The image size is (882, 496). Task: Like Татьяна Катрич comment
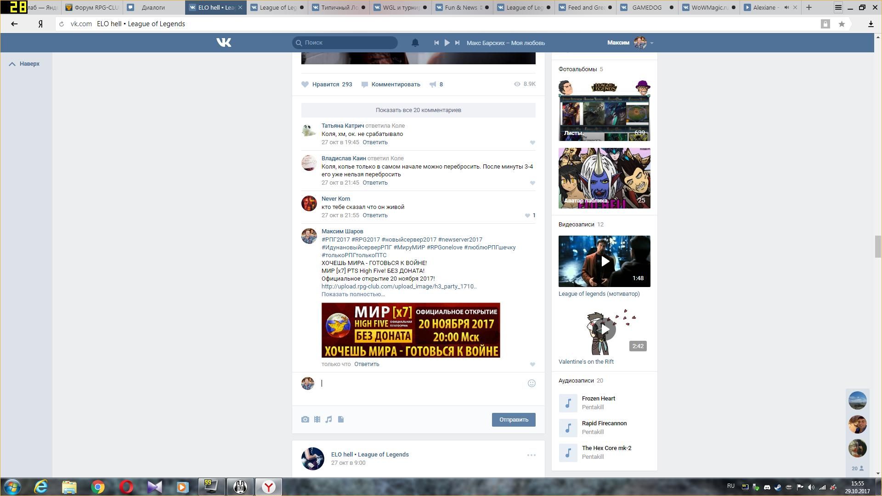pyautogui.click(x=532, y=143)
